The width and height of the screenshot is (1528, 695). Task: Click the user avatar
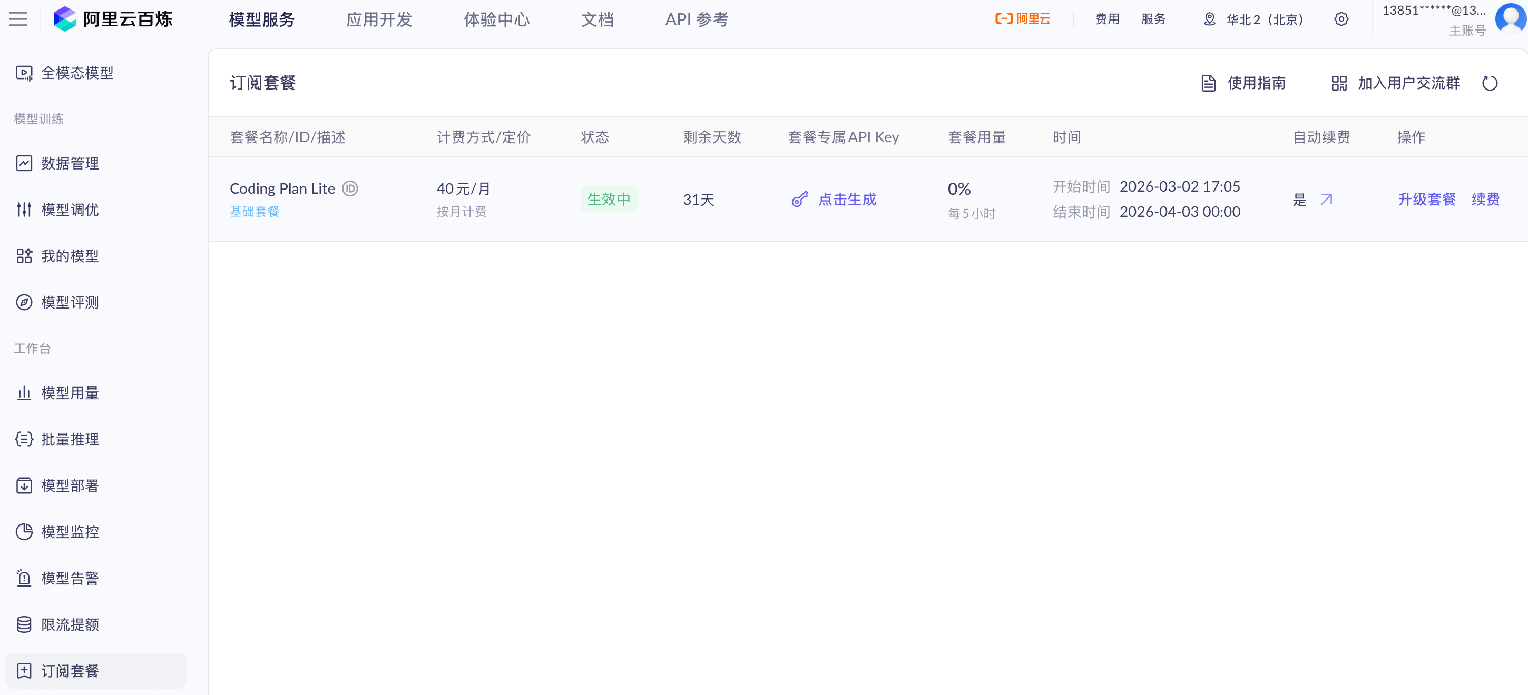pos(1510,19)
